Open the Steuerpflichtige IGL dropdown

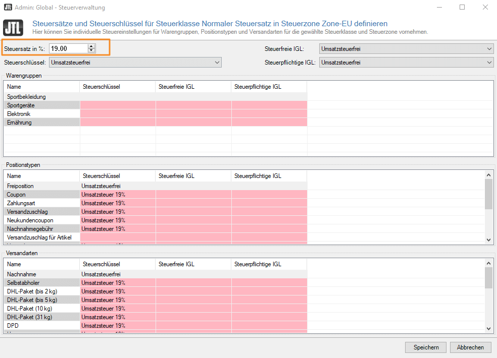click(407, 63)
